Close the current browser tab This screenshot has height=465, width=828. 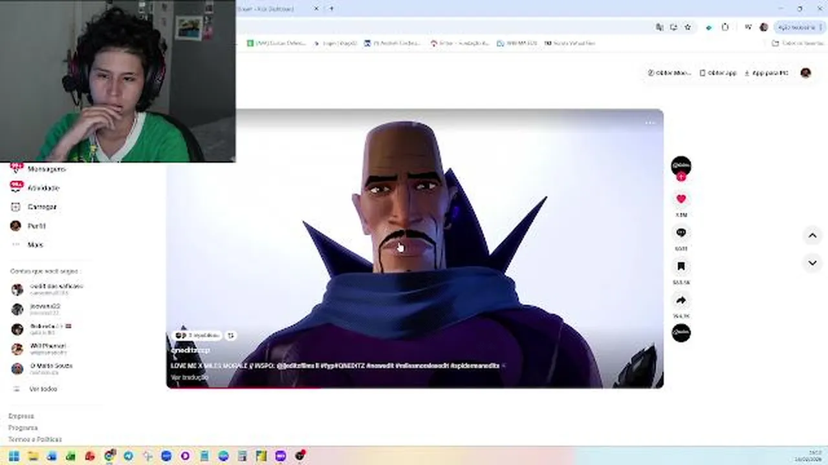tap(317, 9)
